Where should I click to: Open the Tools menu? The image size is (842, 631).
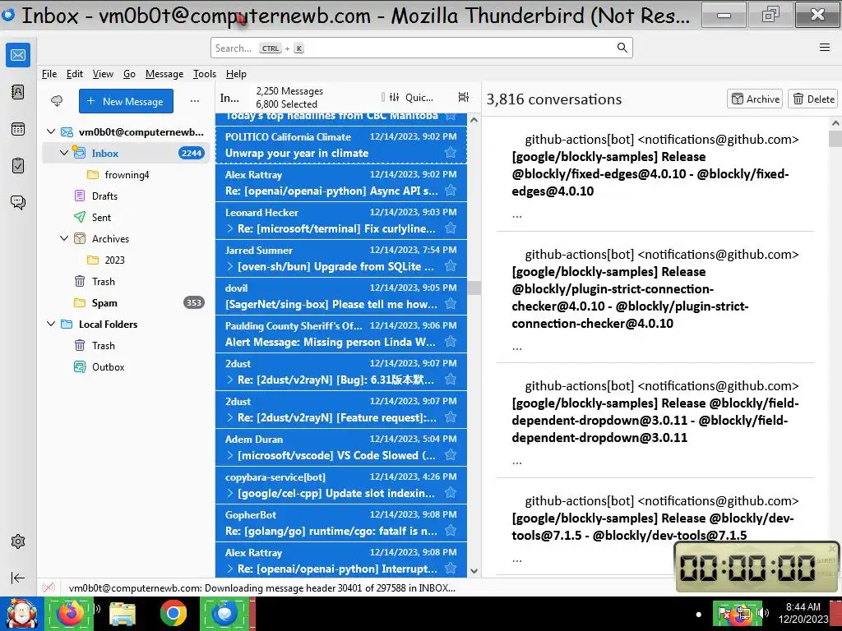click(x=205, y=74)
